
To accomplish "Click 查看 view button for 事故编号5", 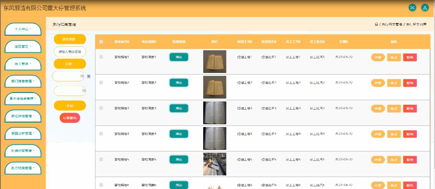I will (x=378, y=160).
